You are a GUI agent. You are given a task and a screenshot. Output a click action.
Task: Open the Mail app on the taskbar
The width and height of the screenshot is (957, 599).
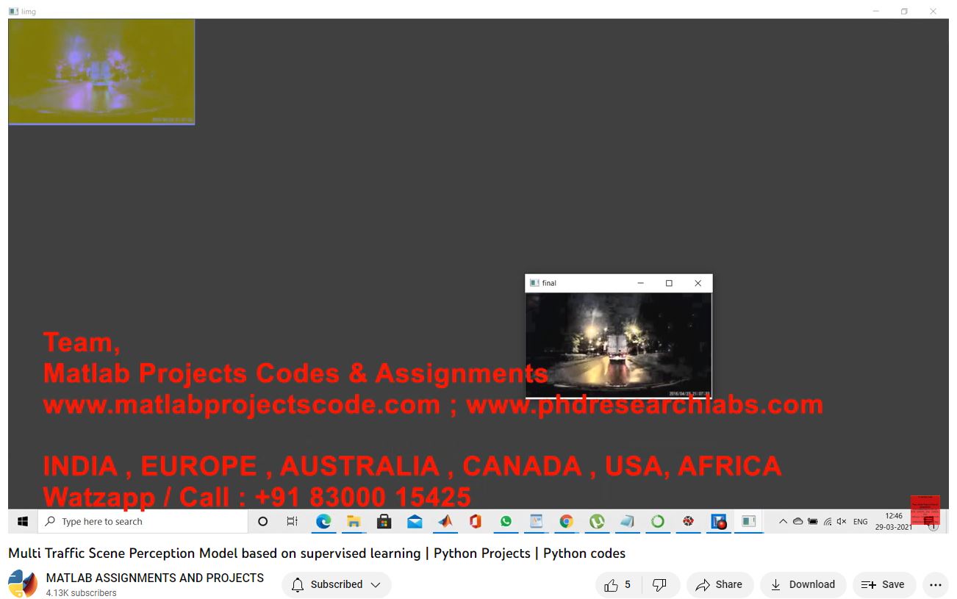coord(415,522)
